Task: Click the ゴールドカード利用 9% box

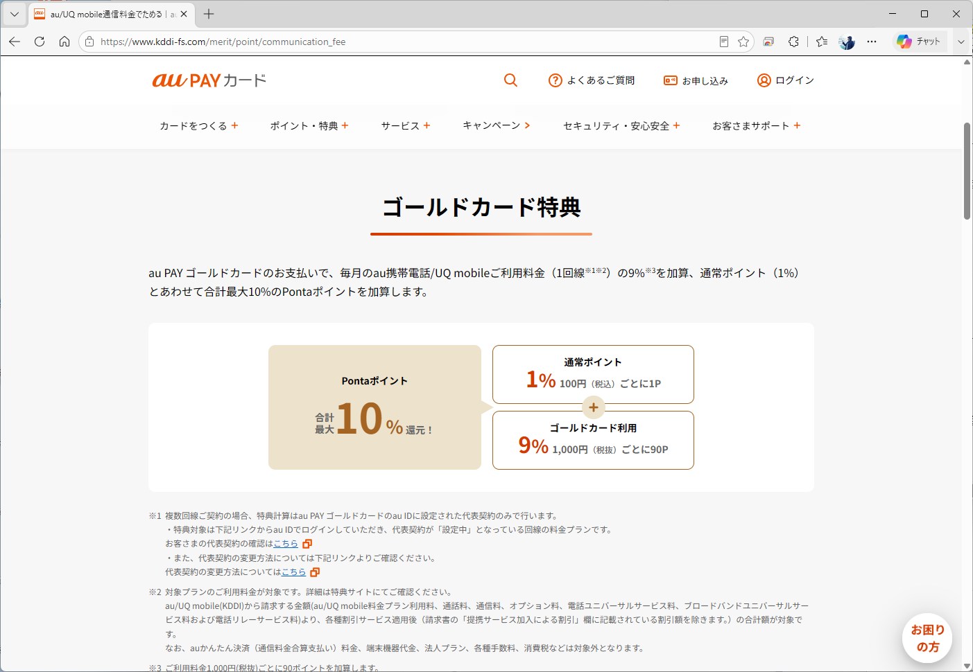Action: coord(593,440)
